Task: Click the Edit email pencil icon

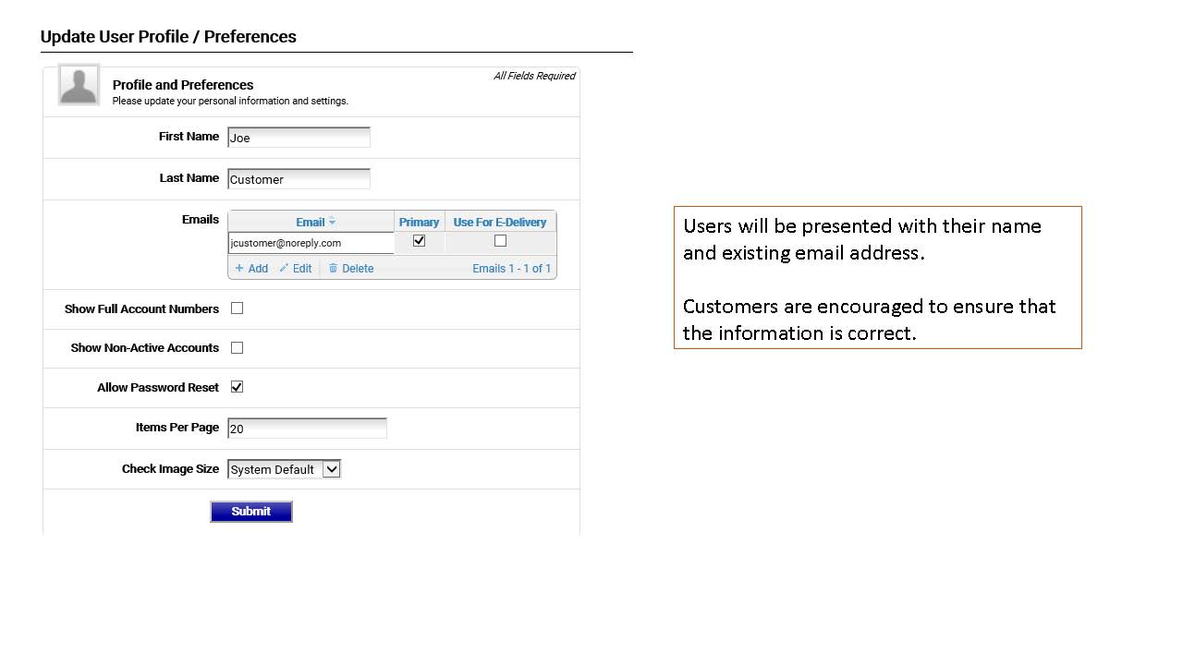Action: point(285,269)
